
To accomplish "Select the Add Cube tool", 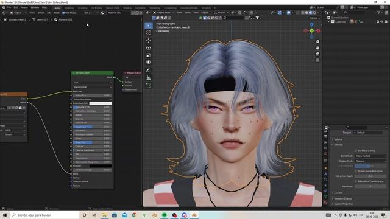I will point(149,85).
